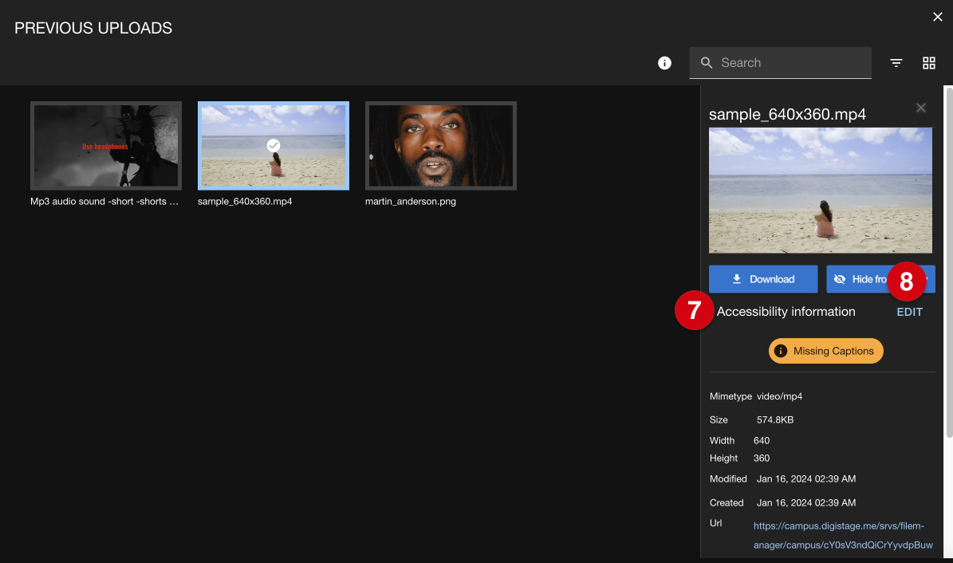
Task: Click the Accessibility information heading
Action: (x=786, y=312)
